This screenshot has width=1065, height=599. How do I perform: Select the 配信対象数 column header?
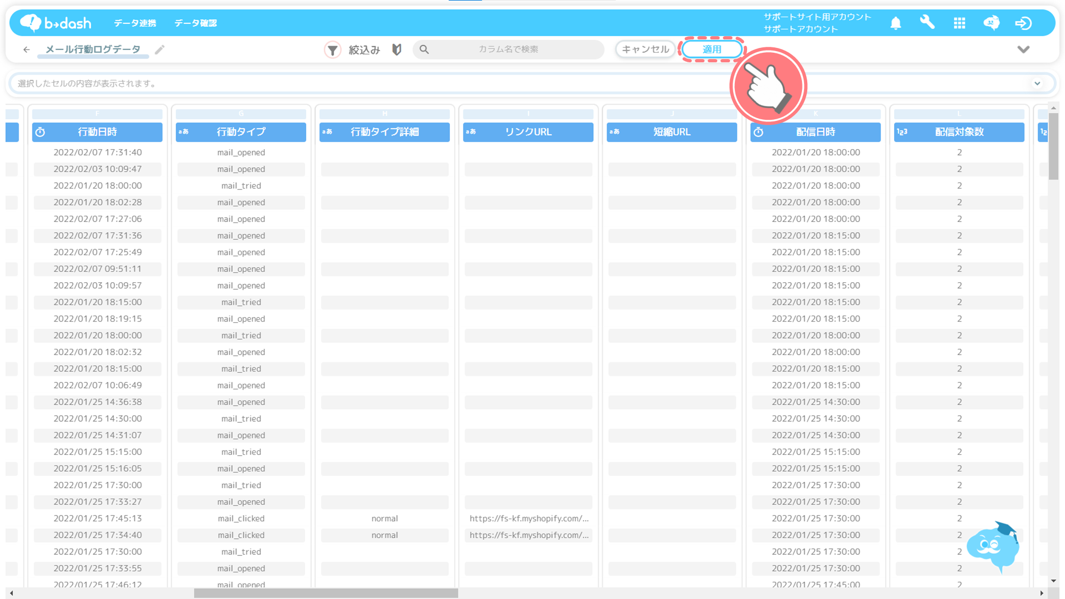(x=959, y=132)
